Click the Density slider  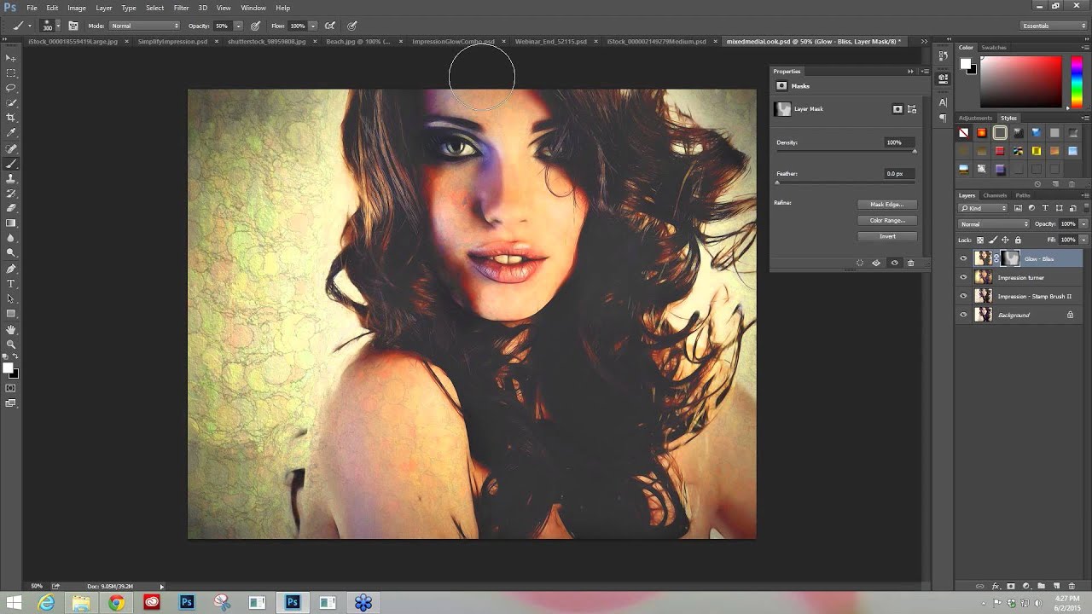tap(846, 152)
